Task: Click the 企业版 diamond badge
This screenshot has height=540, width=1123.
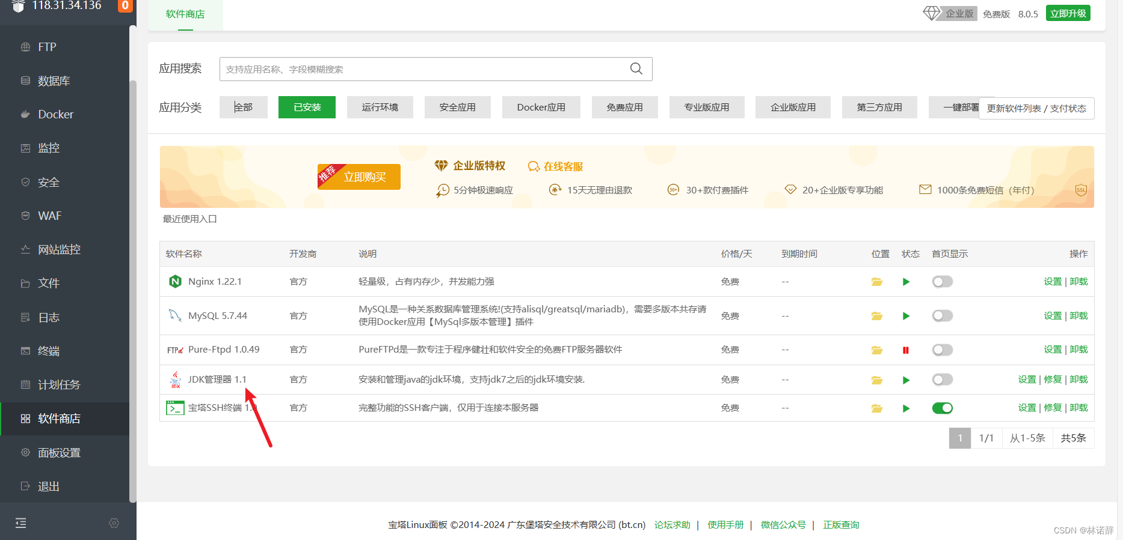Action: (x=950, y=13)
